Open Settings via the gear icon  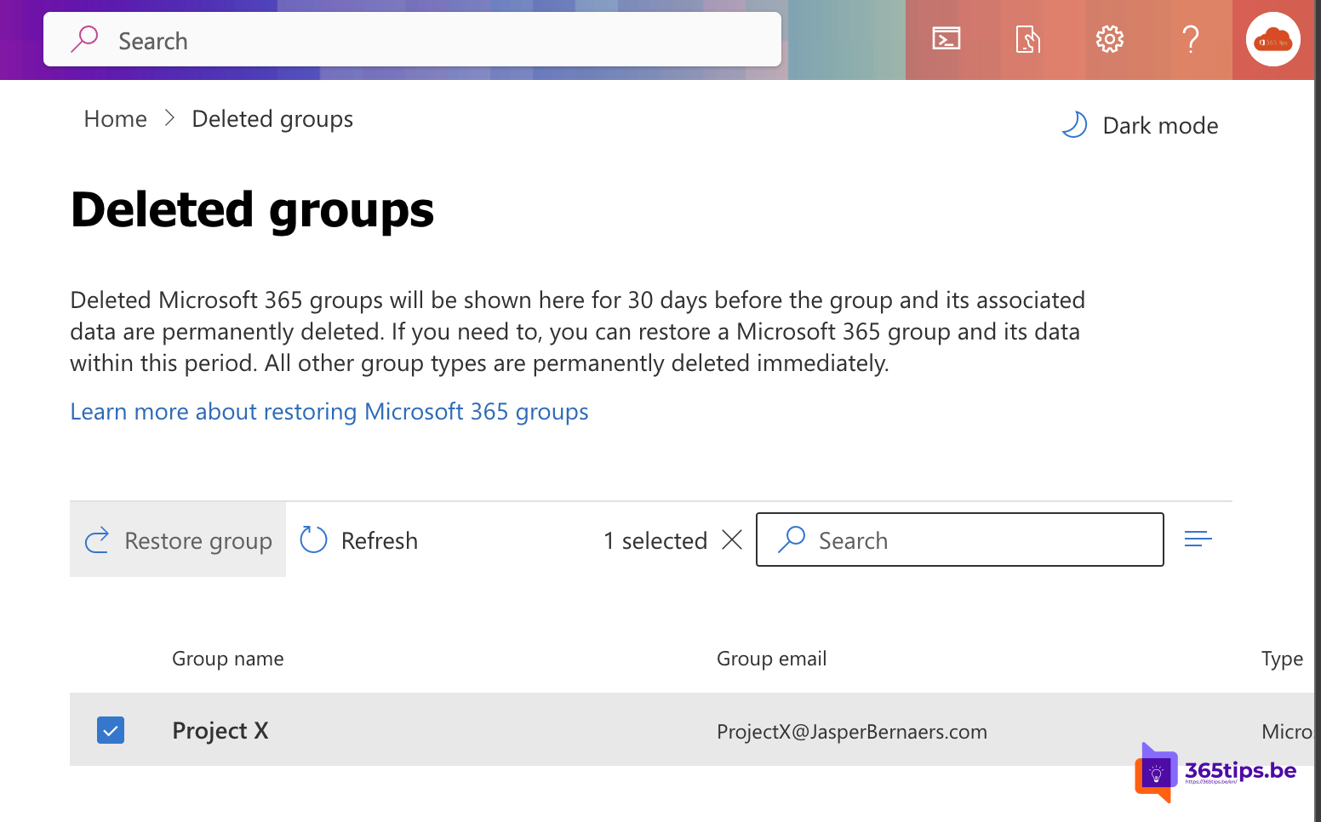click(x=1109, y=39)
